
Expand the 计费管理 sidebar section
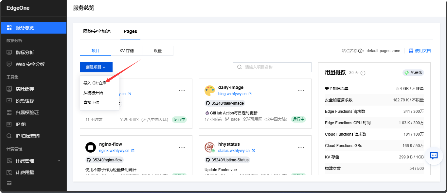point(59,161)
